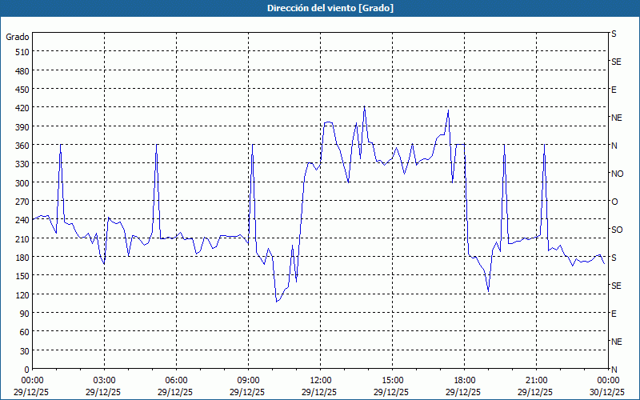Select the 06:00 time marker

[176, 380]
